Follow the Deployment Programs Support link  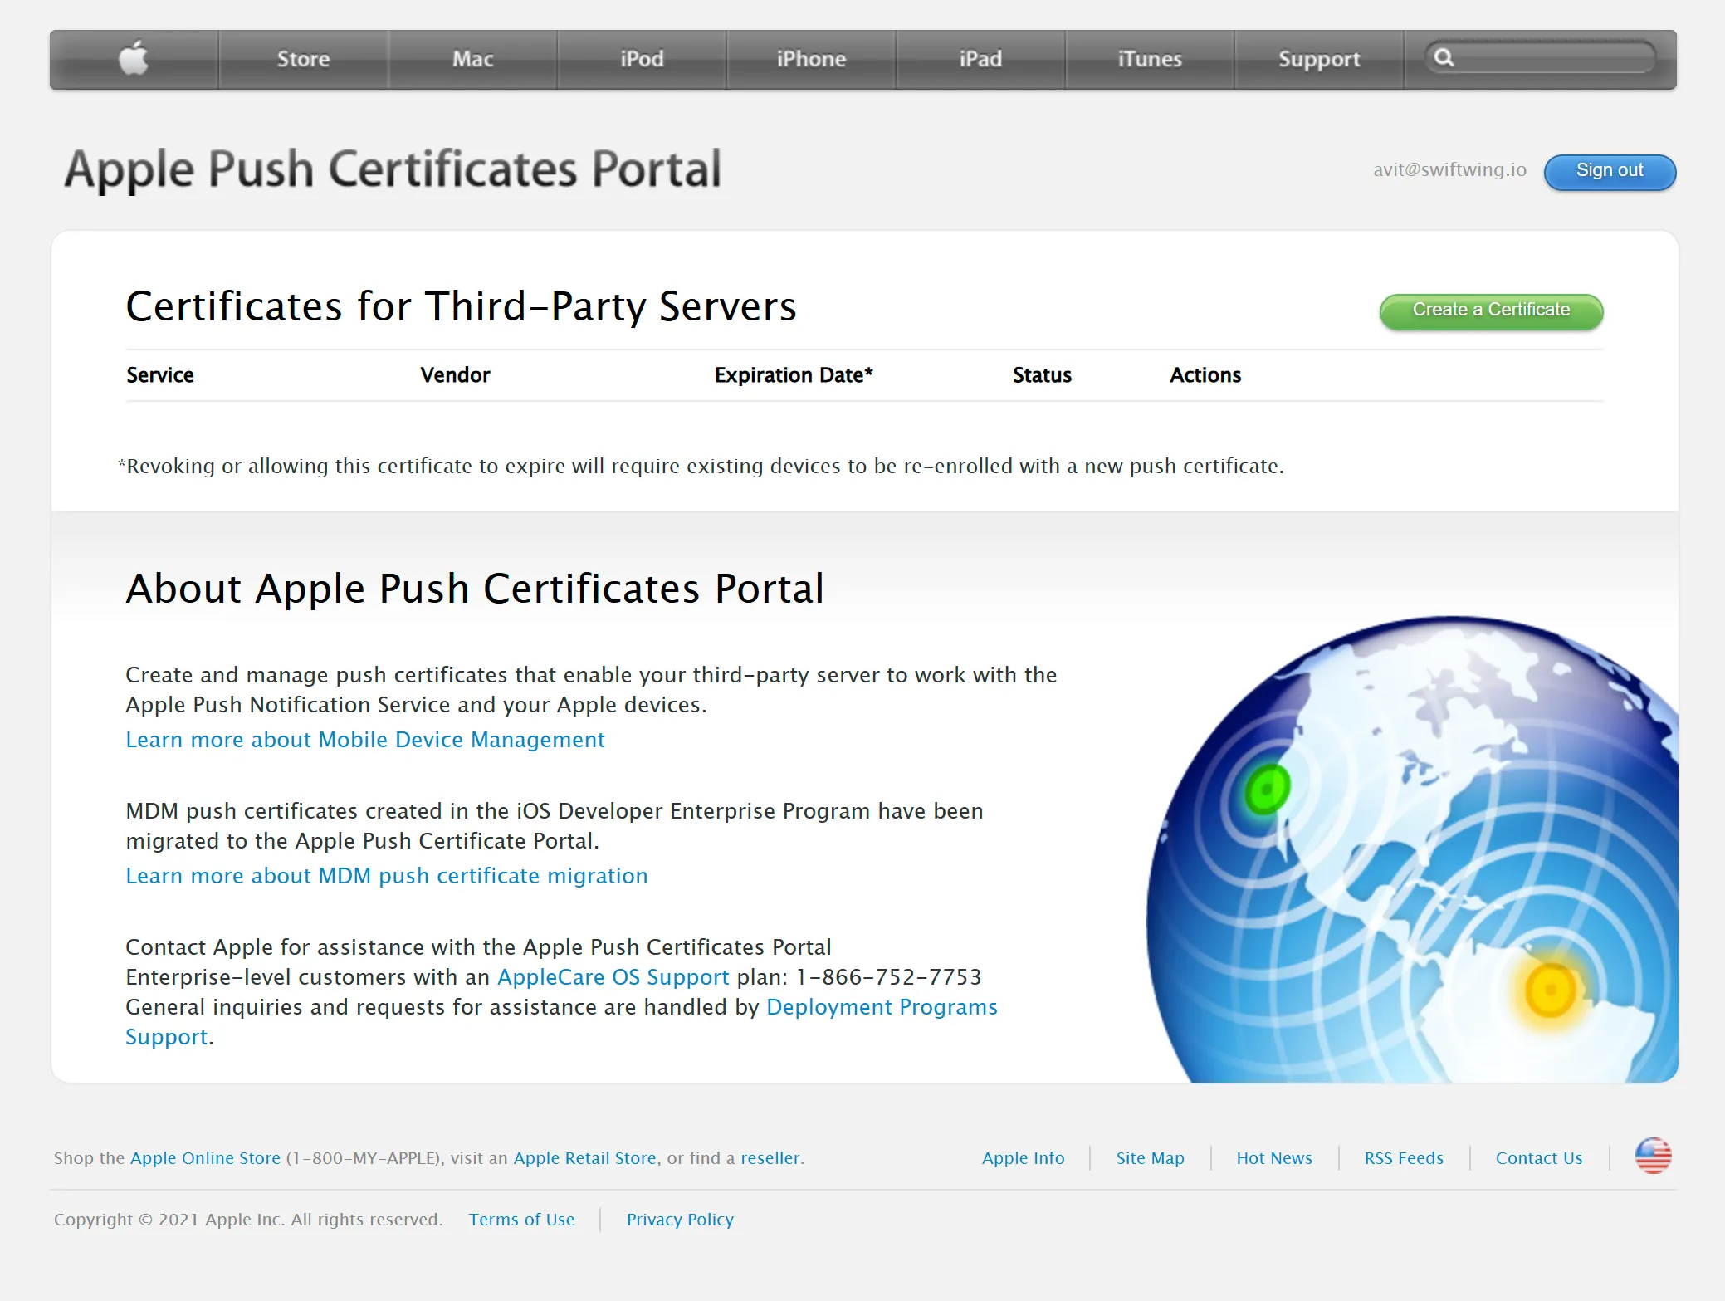[882, 1007]
